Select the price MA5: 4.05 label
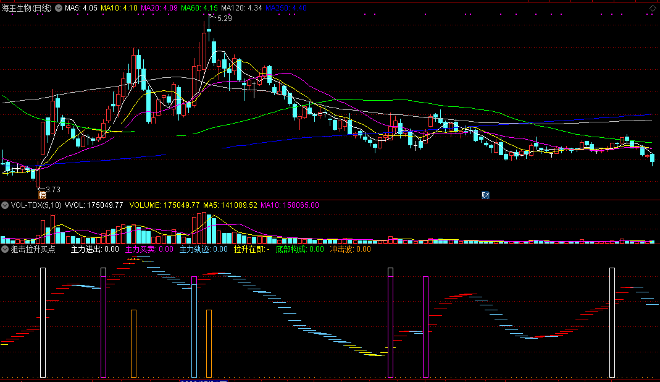This screenshot has height=382, width=660. 81,8
